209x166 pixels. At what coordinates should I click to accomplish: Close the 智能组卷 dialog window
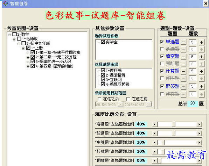pyautogui.click(x=206, y=3)
